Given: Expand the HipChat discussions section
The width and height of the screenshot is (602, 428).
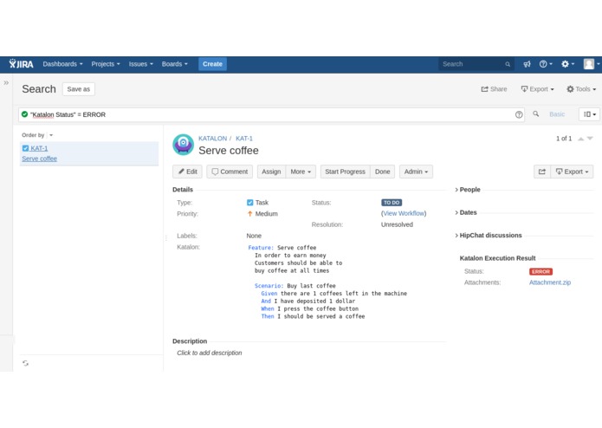Looking at the screenshot, I should coord(489,236).
